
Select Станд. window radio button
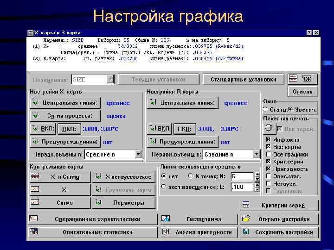(x=265, y=109)
